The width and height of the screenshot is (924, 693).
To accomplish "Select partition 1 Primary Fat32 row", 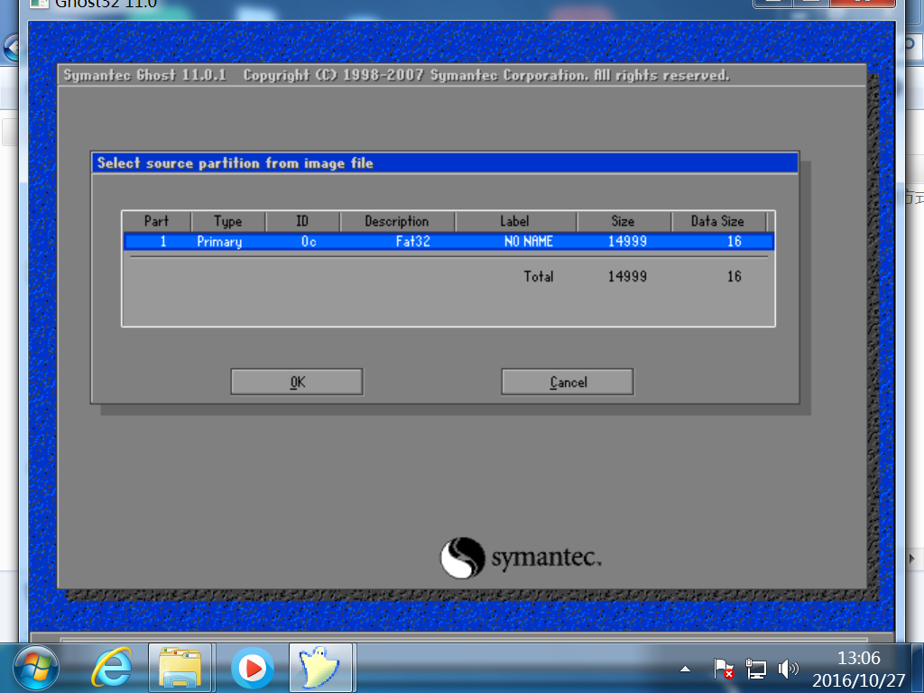I will pyautogui.click(x=448, y=242).
